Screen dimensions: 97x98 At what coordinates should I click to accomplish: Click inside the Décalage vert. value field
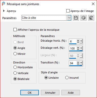pos(73,48)
